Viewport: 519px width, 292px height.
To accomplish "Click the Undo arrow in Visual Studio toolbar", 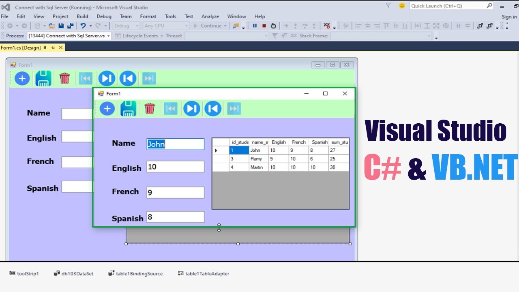I will (83, 26).
